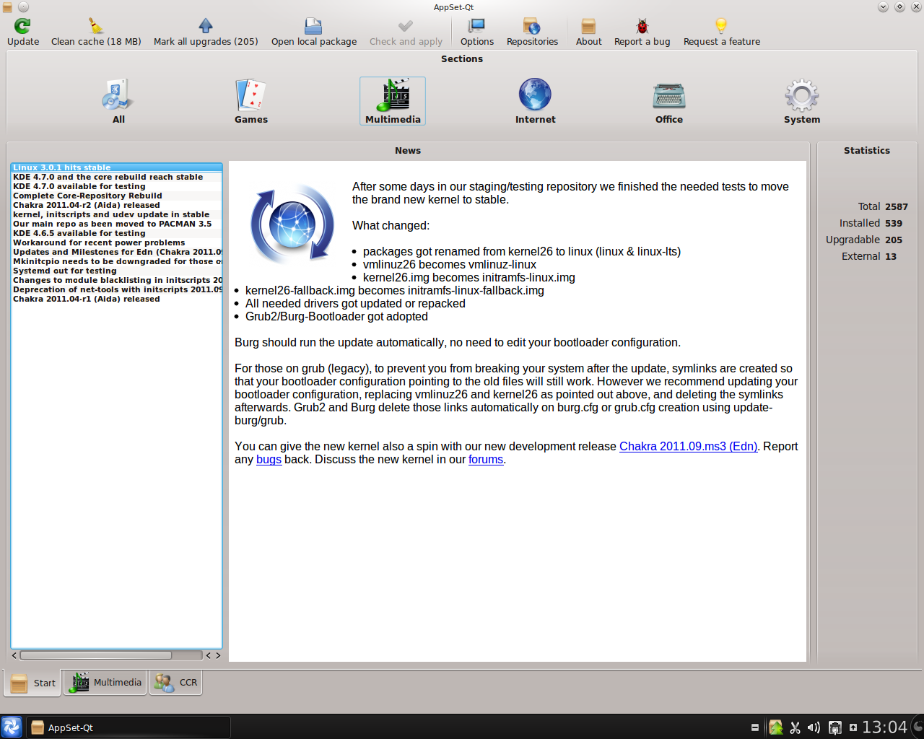Screen dimensions: 924x739
Task: Click the Installed 539 statistic
Action: click(x=871, y=223)
